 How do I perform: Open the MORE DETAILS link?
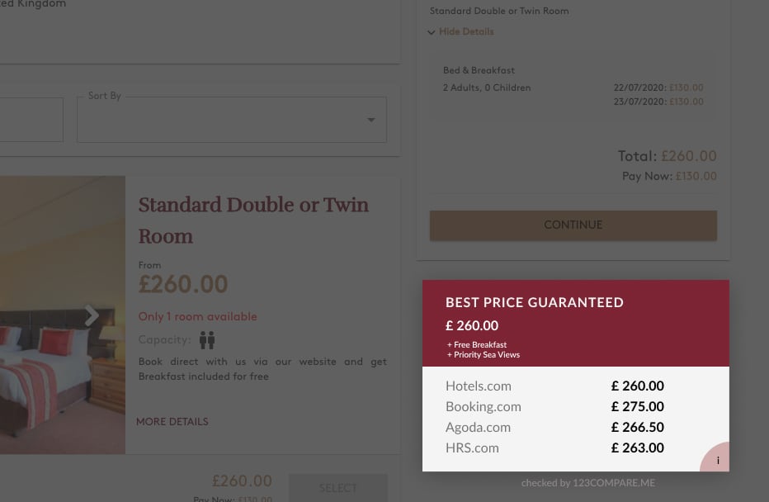172,422
